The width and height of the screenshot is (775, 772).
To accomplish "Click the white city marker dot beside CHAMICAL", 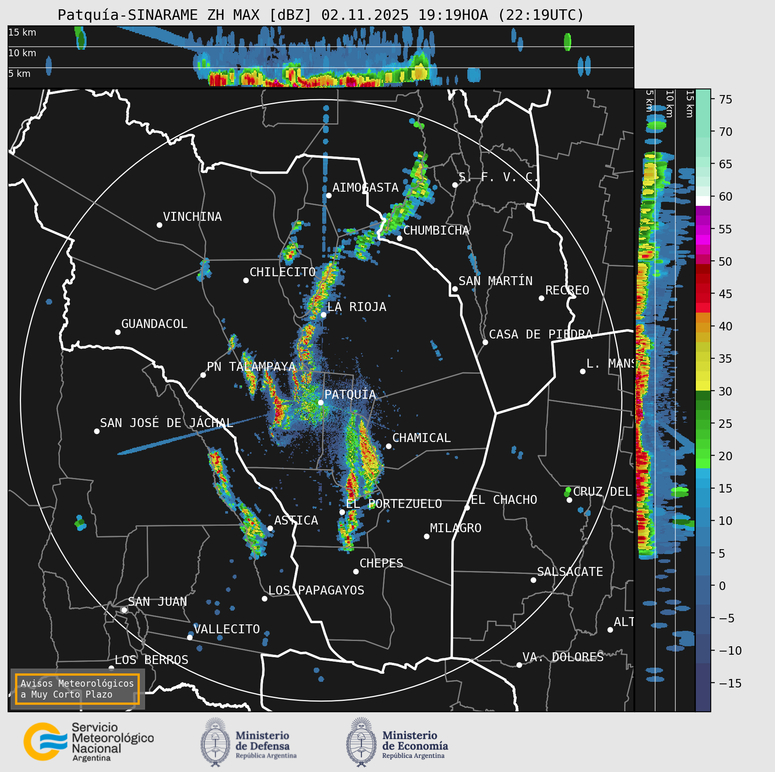I will click(x=389, y=446).
